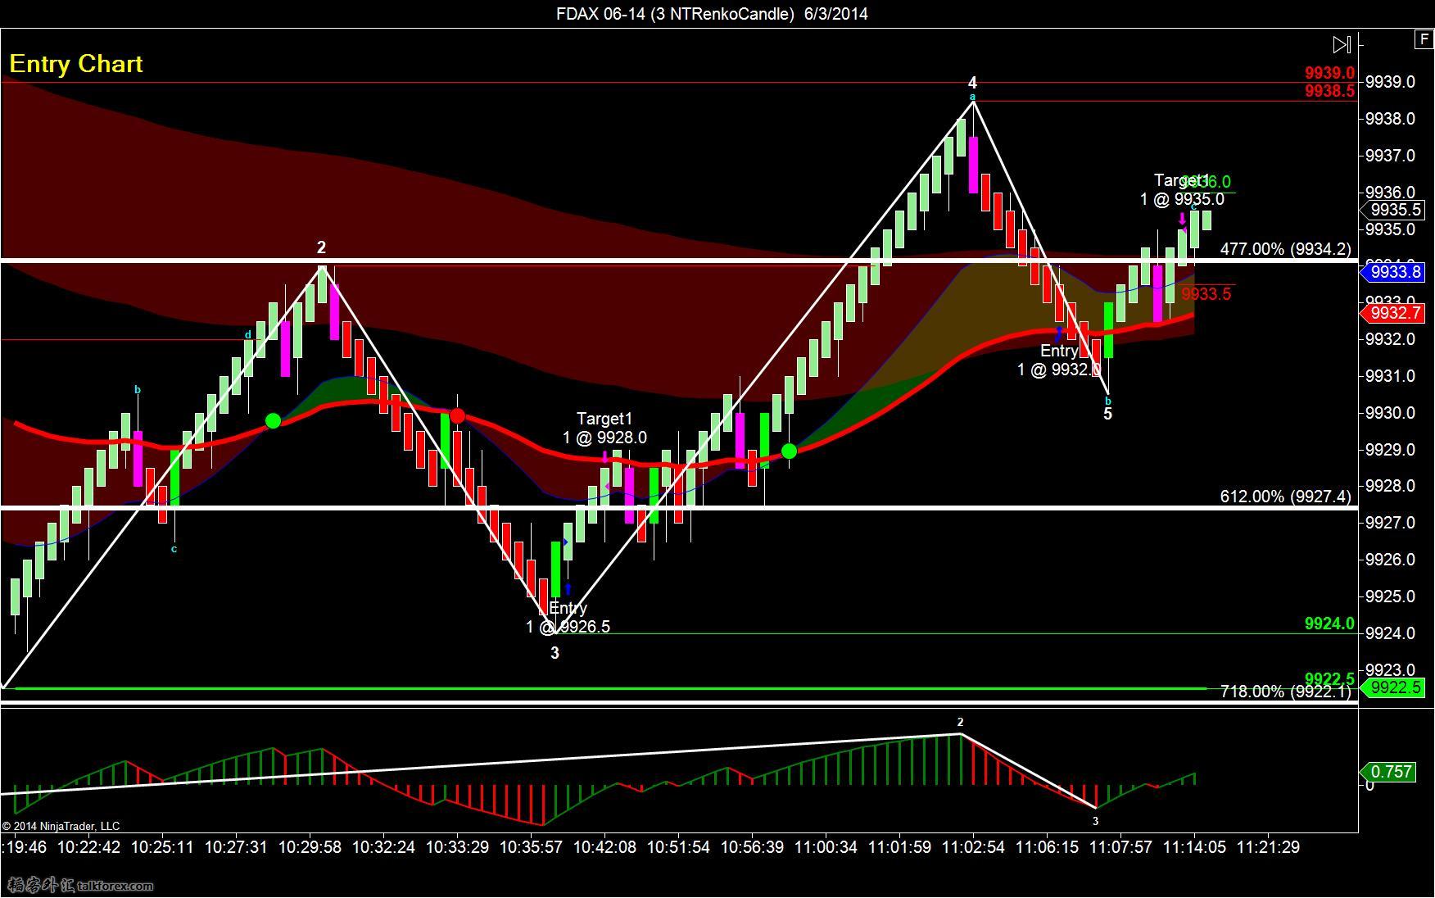Click the bold red '9939.0' level label

1330,74
